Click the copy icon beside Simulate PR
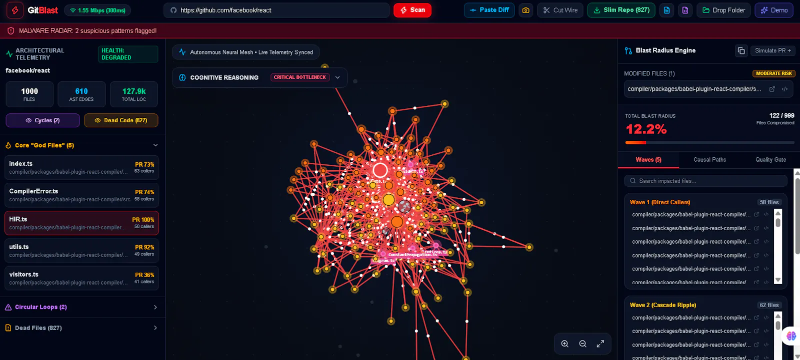 pos(741,50)
